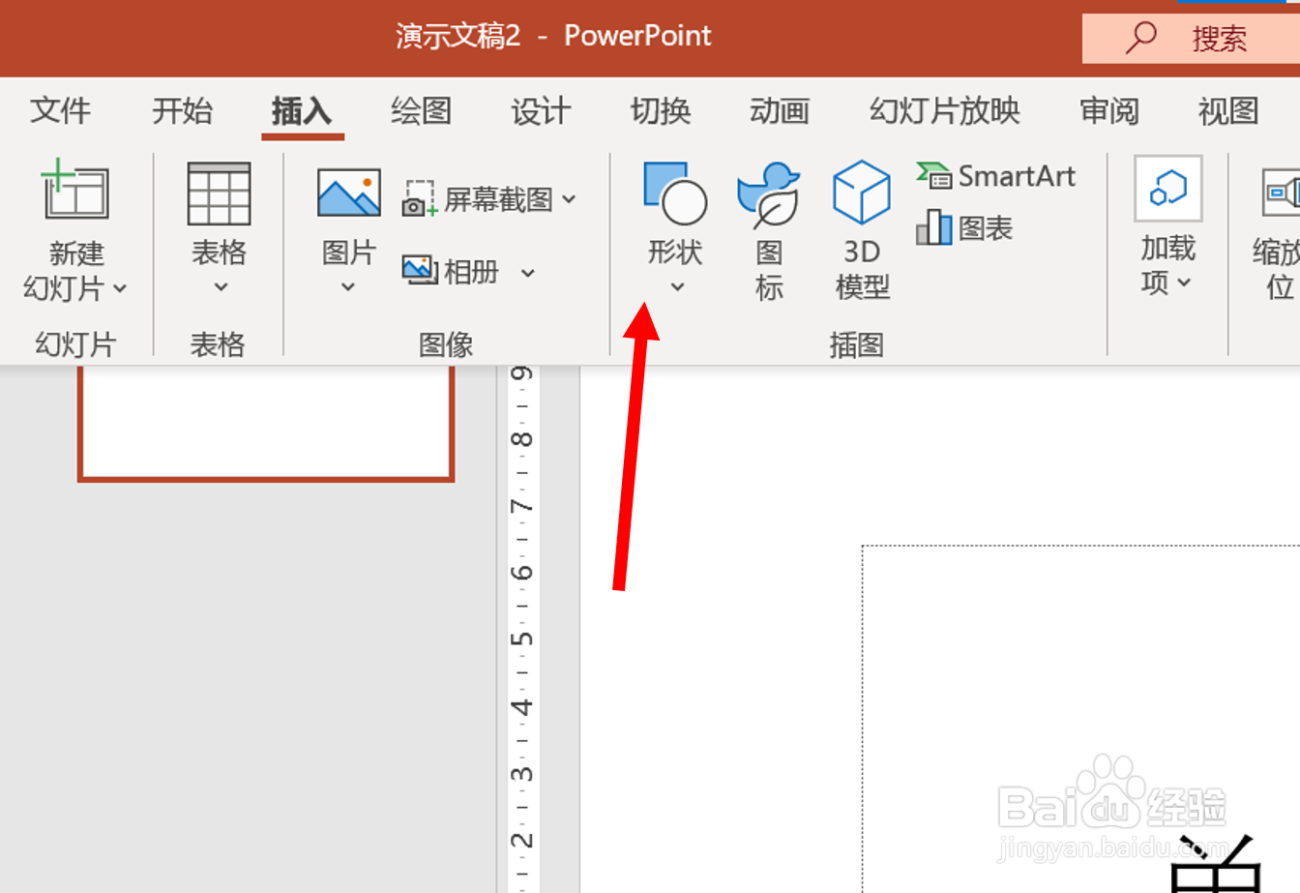Expand the 图片 dropdown chevron
The image size is (1300, 893).
click(x=348, y=287)
